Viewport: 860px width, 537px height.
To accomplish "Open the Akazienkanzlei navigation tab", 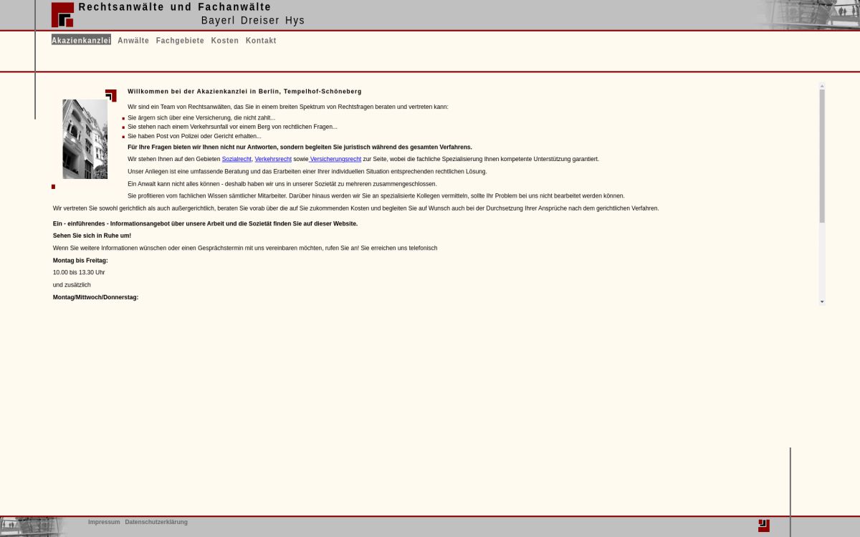I will [x=81, y=41].
